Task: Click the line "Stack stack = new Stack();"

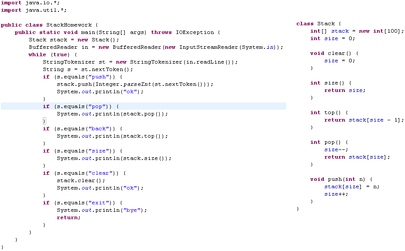Action: tap(74, 40)
